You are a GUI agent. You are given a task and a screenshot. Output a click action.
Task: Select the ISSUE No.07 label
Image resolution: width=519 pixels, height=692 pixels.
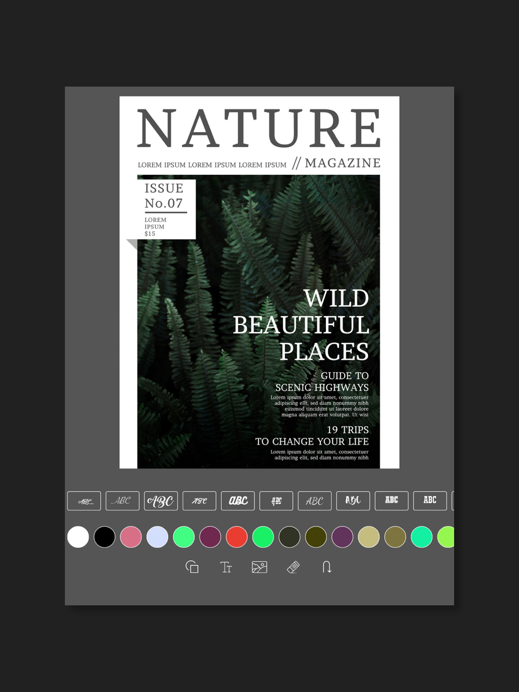(164, 196)
